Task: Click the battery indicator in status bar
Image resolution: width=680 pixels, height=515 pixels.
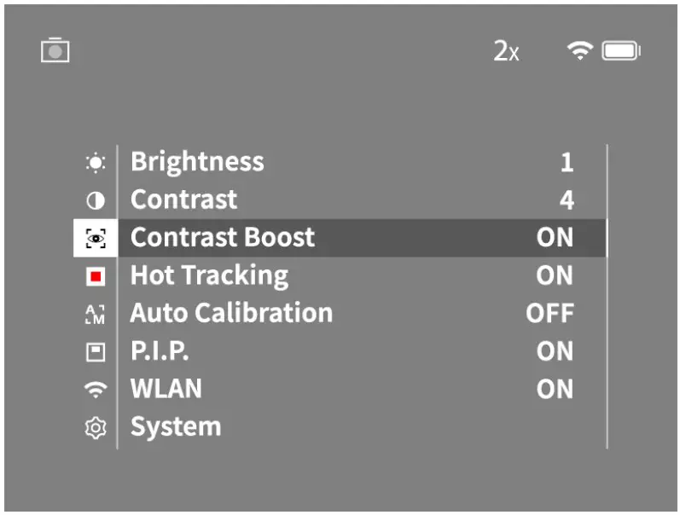Action: (621, 51)
